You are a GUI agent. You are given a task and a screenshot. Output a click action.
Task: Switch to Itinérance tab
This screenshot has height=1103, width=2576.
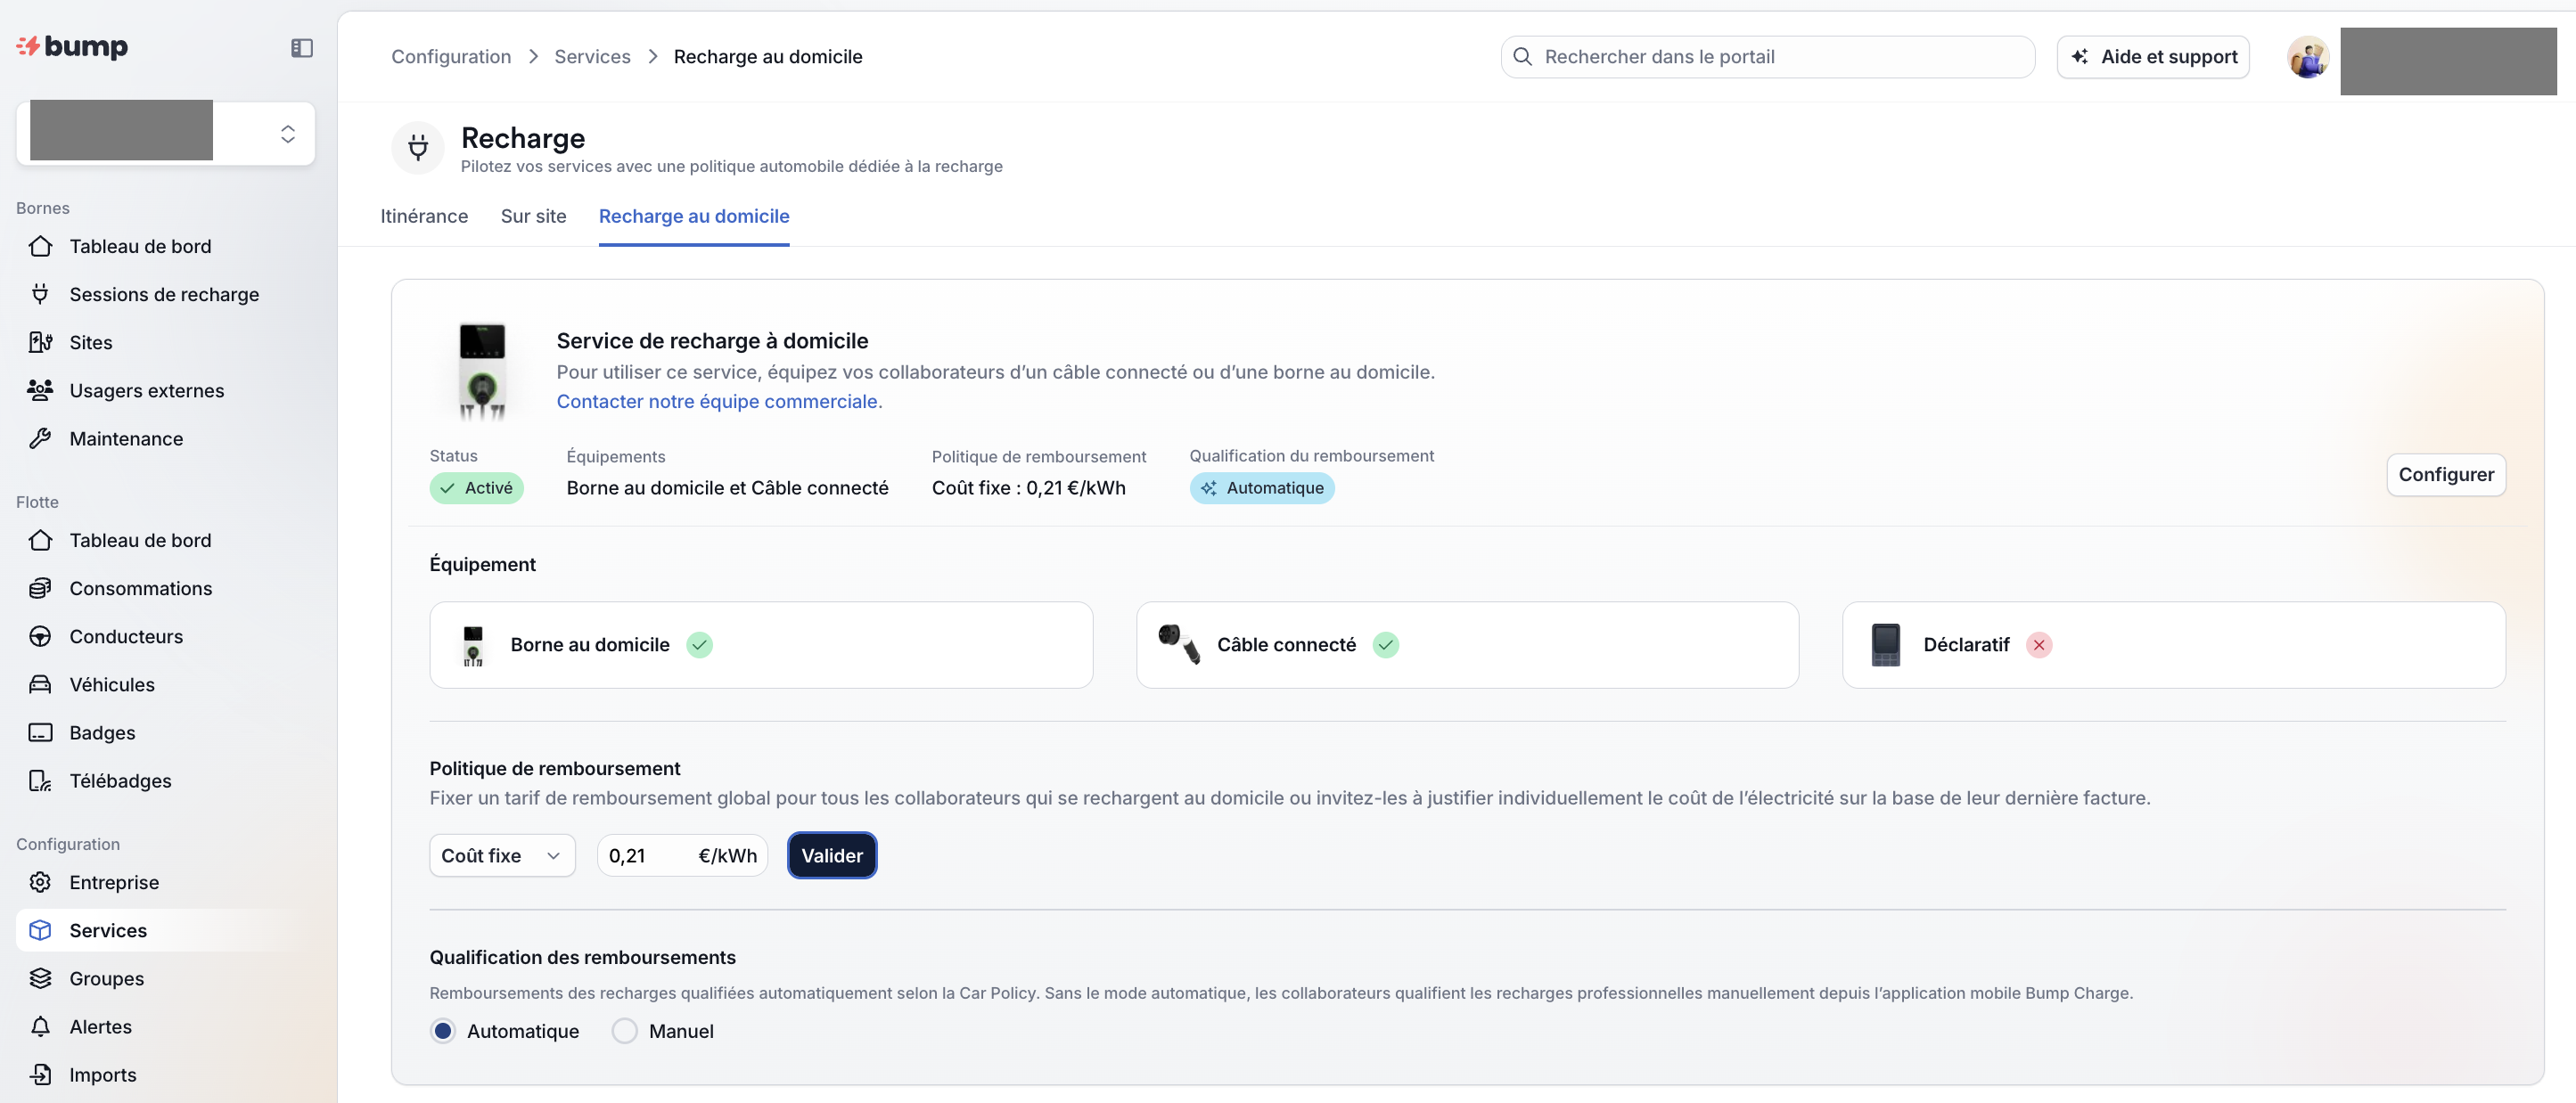point(424,216)
